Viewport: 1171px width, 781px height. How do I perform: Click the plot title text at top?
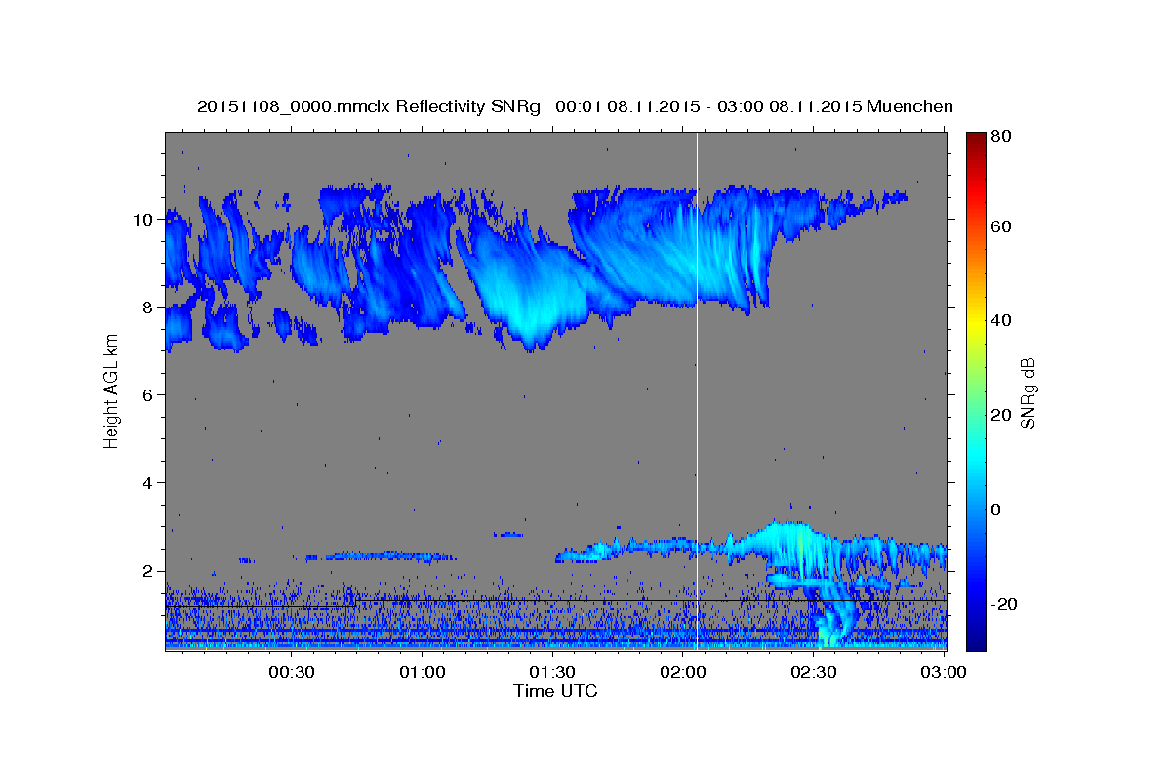coord(575,106)
